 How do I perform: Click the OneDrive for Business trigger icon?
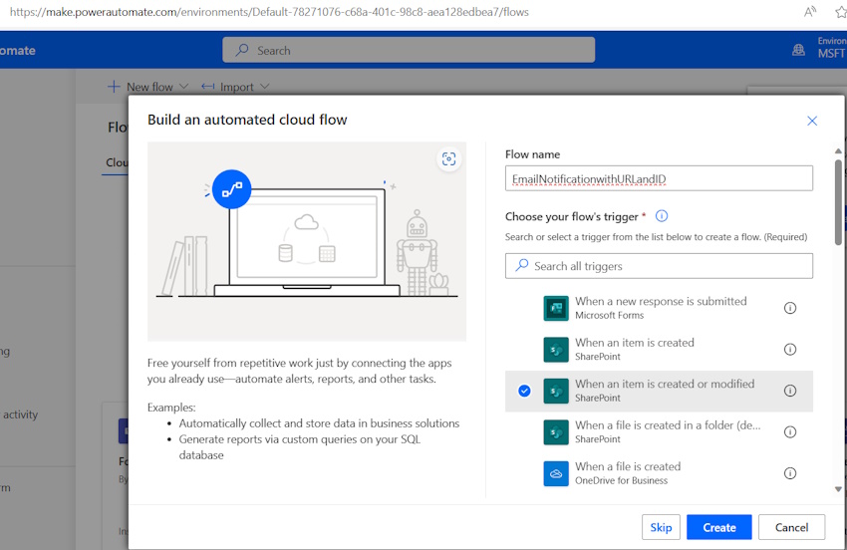556,474
